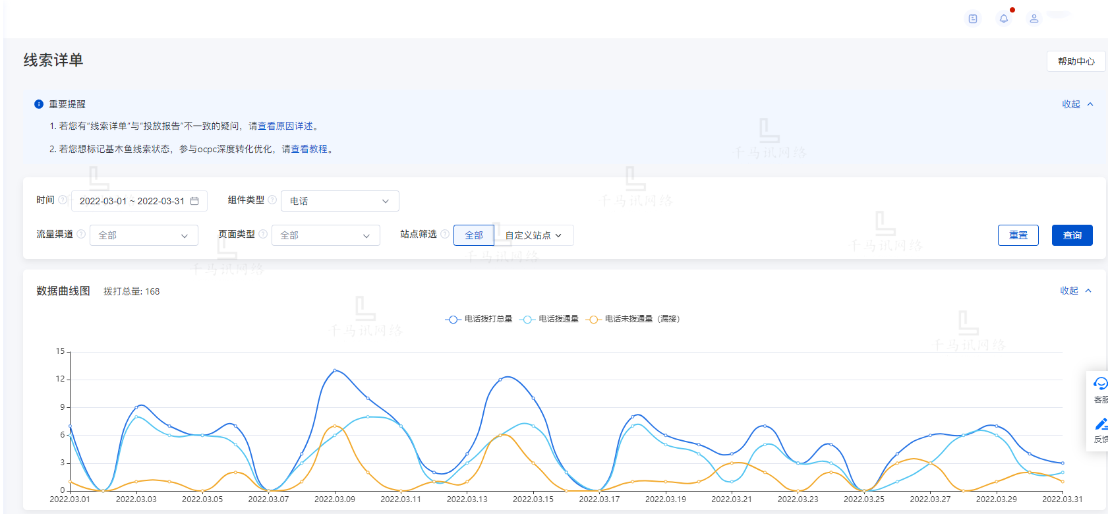Click help icon beside 组件类型 label
1108x514 pixels.
[x=272, y=200]
